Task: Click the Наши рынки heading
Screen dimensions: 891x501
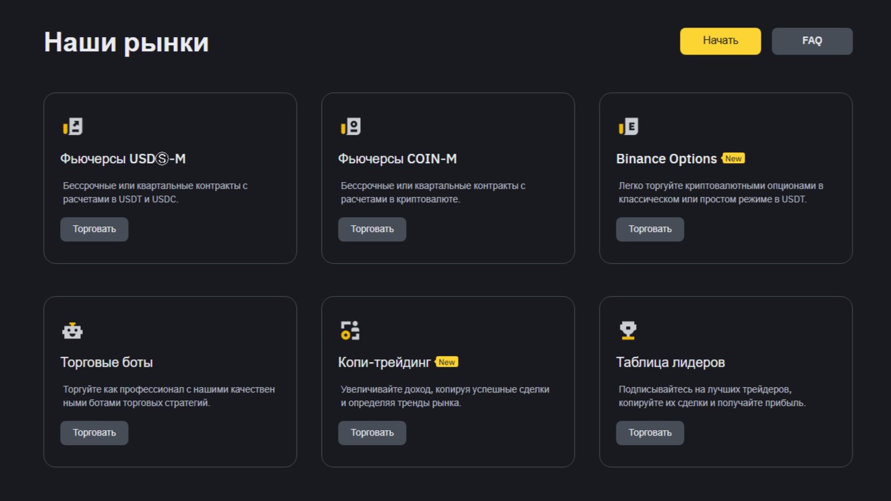Action: coord(126,42)
